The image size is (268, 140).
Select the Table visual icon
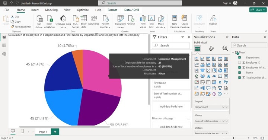pyautogui.click(x=208, y=82)
